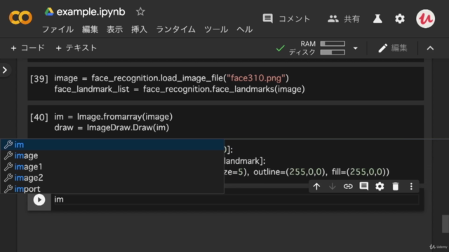Copy link to cell with link icon

pos(348,187)
